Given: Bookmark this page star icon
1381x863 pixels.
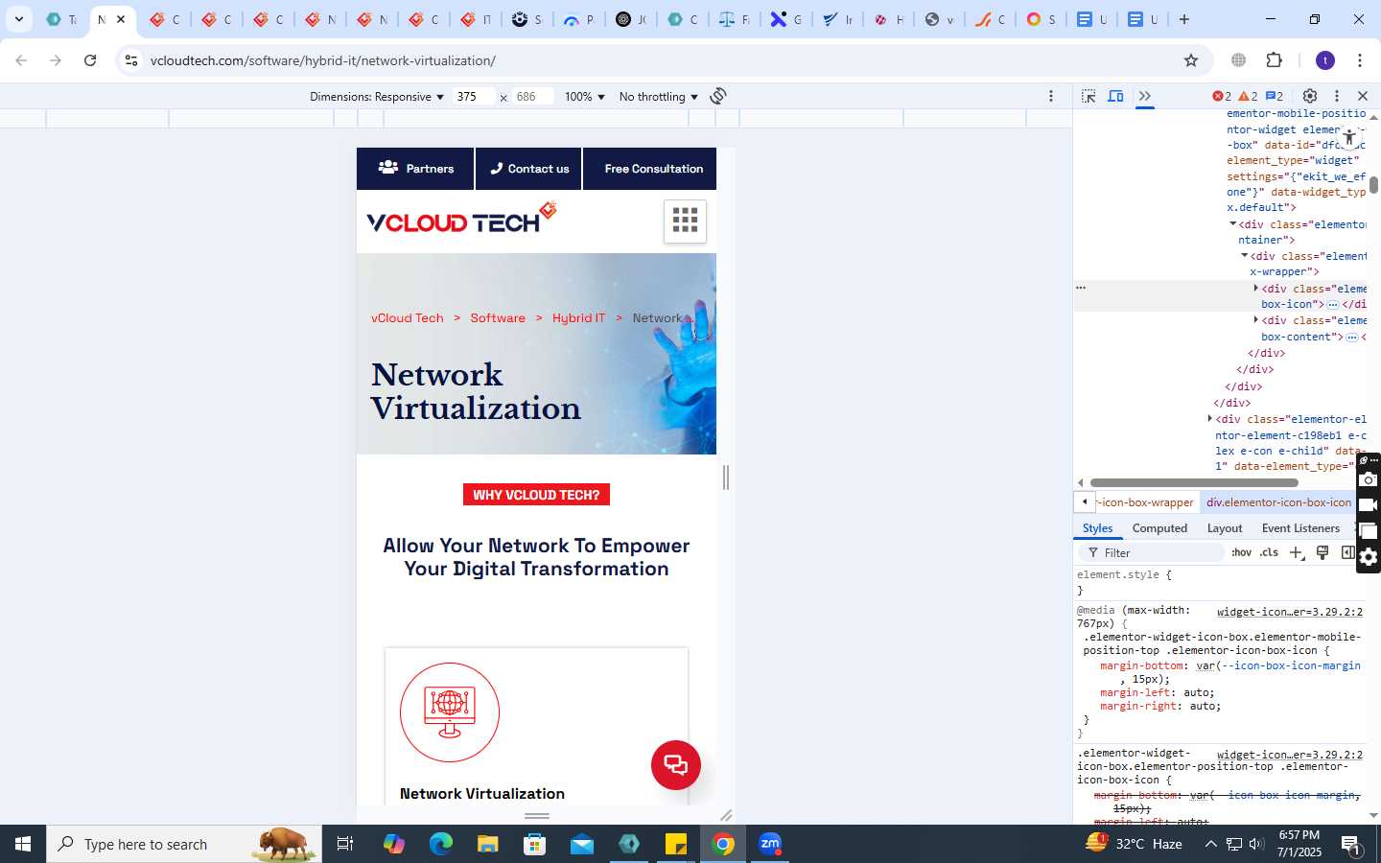Looking at the screenshot, I should (x=1191, y=60).
